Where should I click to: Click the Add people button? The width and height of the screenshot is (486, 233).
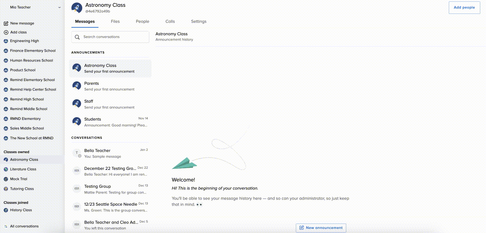(x=464, y=7)
